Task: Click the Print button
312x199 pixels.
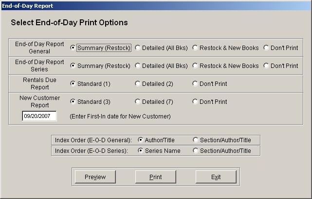Action: point(156,177)
